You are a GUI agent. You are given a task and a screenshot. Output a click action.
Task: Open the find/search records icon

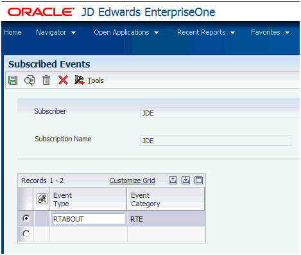click(x=30, y=80)
